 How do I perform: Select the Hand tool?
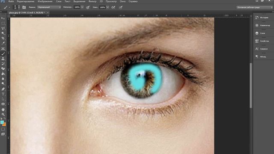(3, 110)
